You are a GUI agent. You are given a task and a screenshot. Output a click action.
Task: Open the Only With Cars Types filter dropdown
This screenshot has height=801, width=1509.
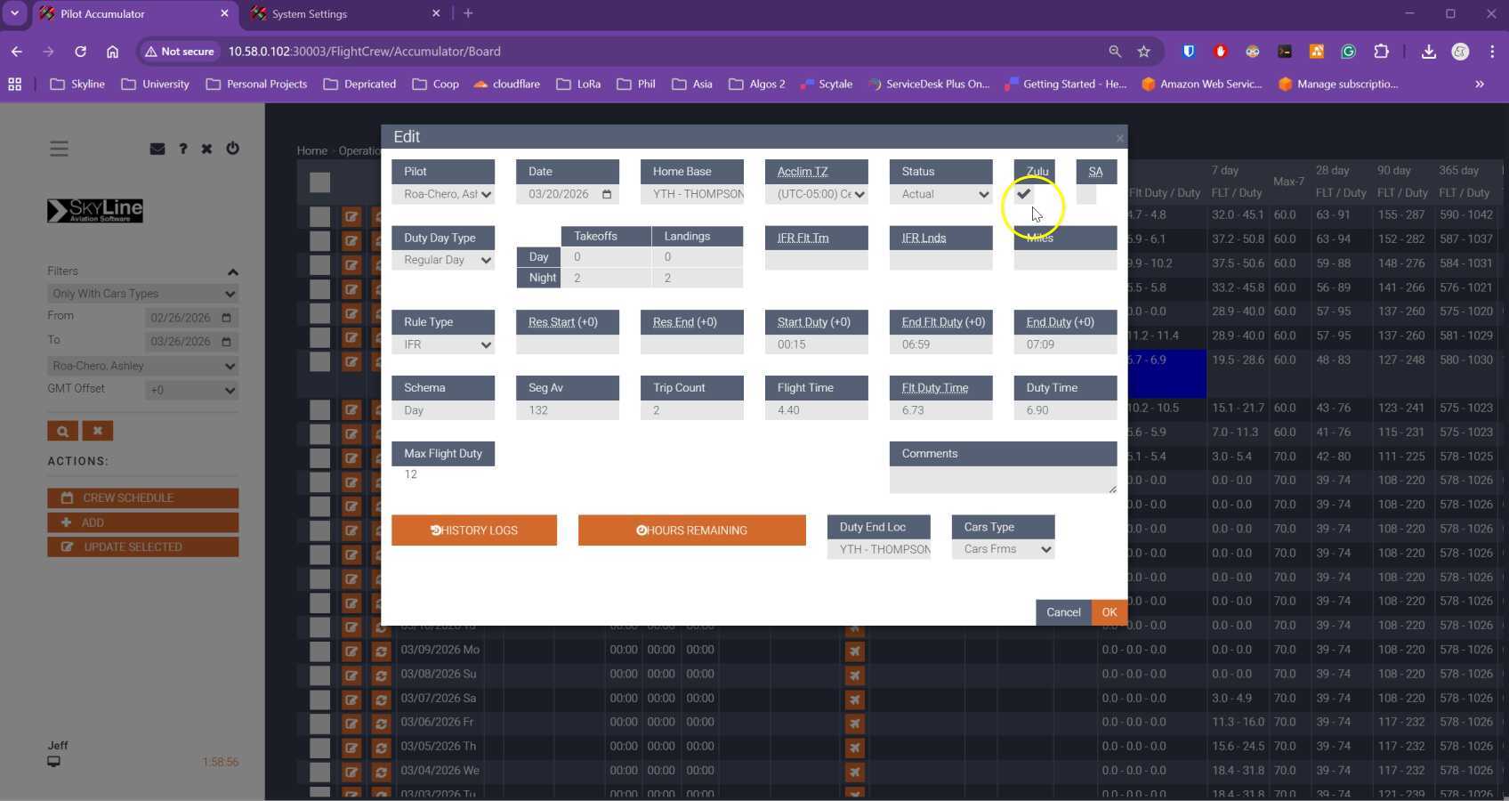(142, 294)
